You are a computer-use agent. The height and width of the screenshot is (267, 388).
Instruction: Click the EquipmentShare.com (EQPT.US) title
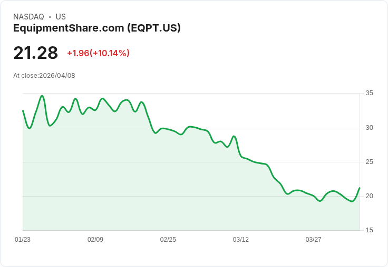(97, 28)
